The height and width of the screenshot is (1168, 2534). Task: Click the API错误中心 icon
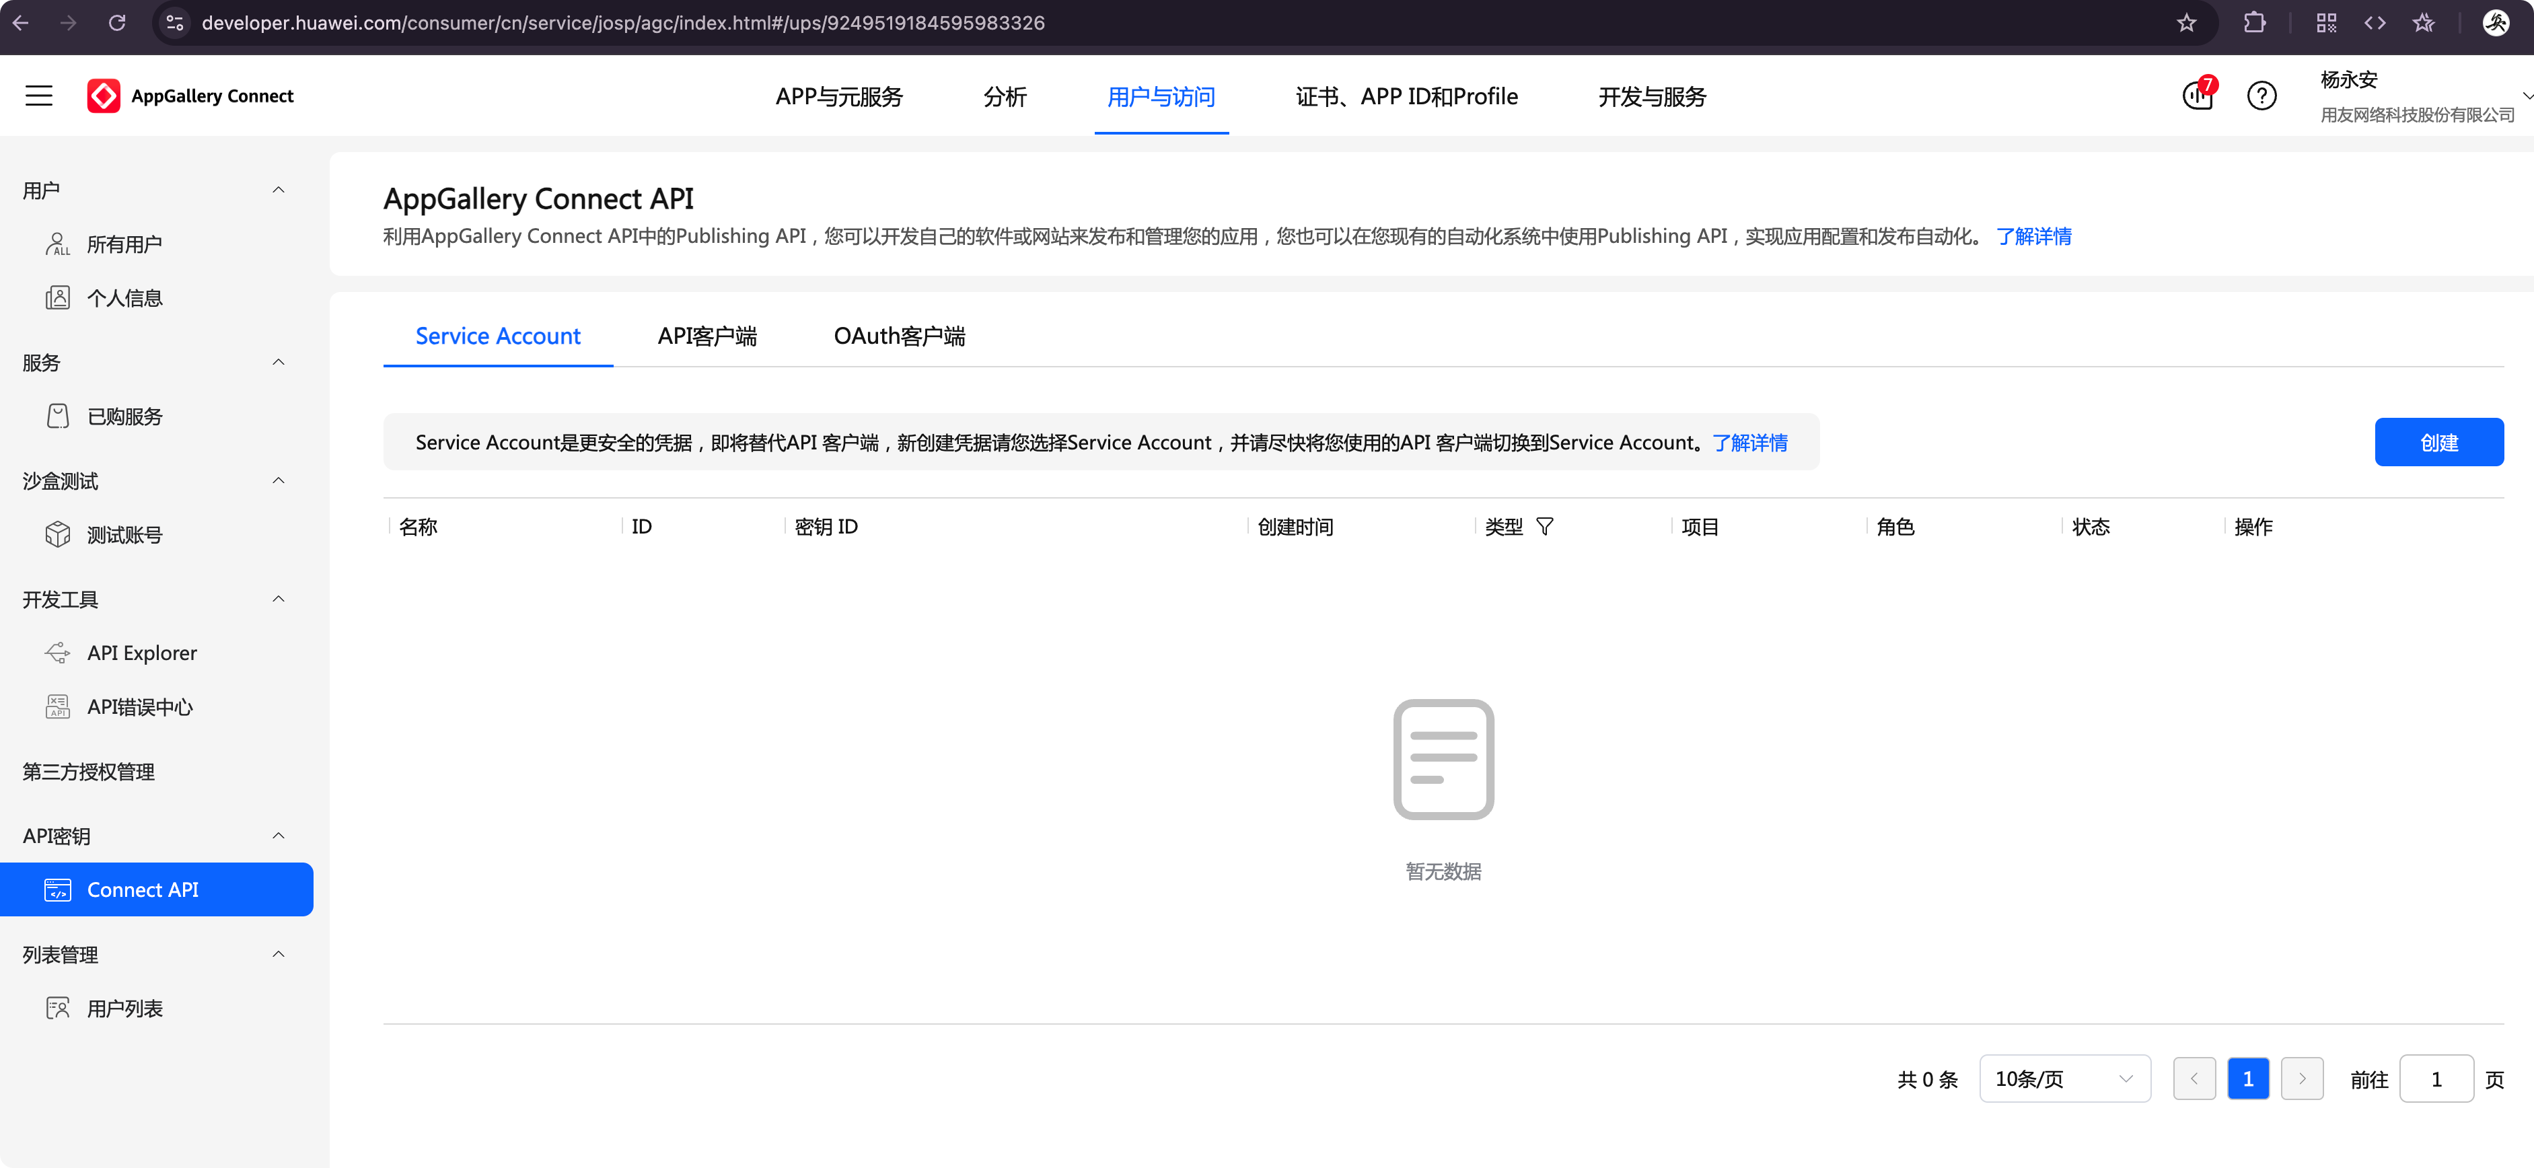pyautogui.click(x=57, y=706)
